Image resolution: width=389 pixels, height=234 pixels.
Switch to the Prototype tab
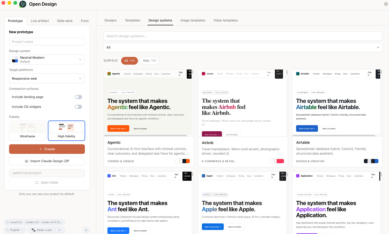tap(15, 21)
